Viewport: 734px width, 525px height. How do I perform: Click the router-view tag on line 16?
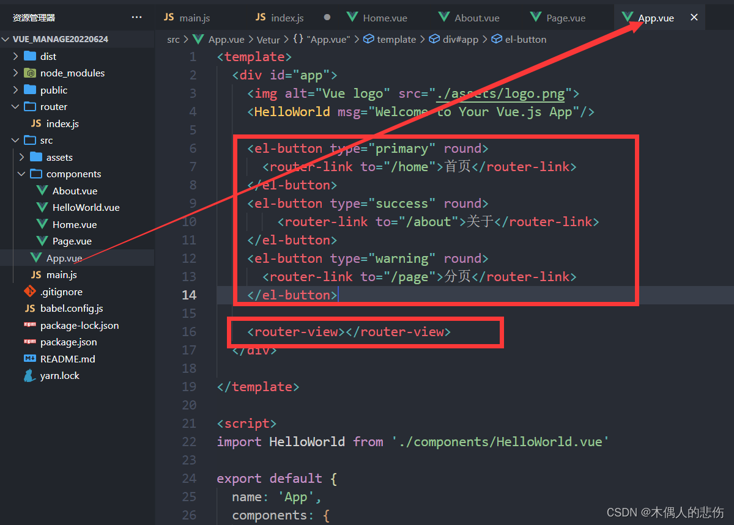coord(296,331)
